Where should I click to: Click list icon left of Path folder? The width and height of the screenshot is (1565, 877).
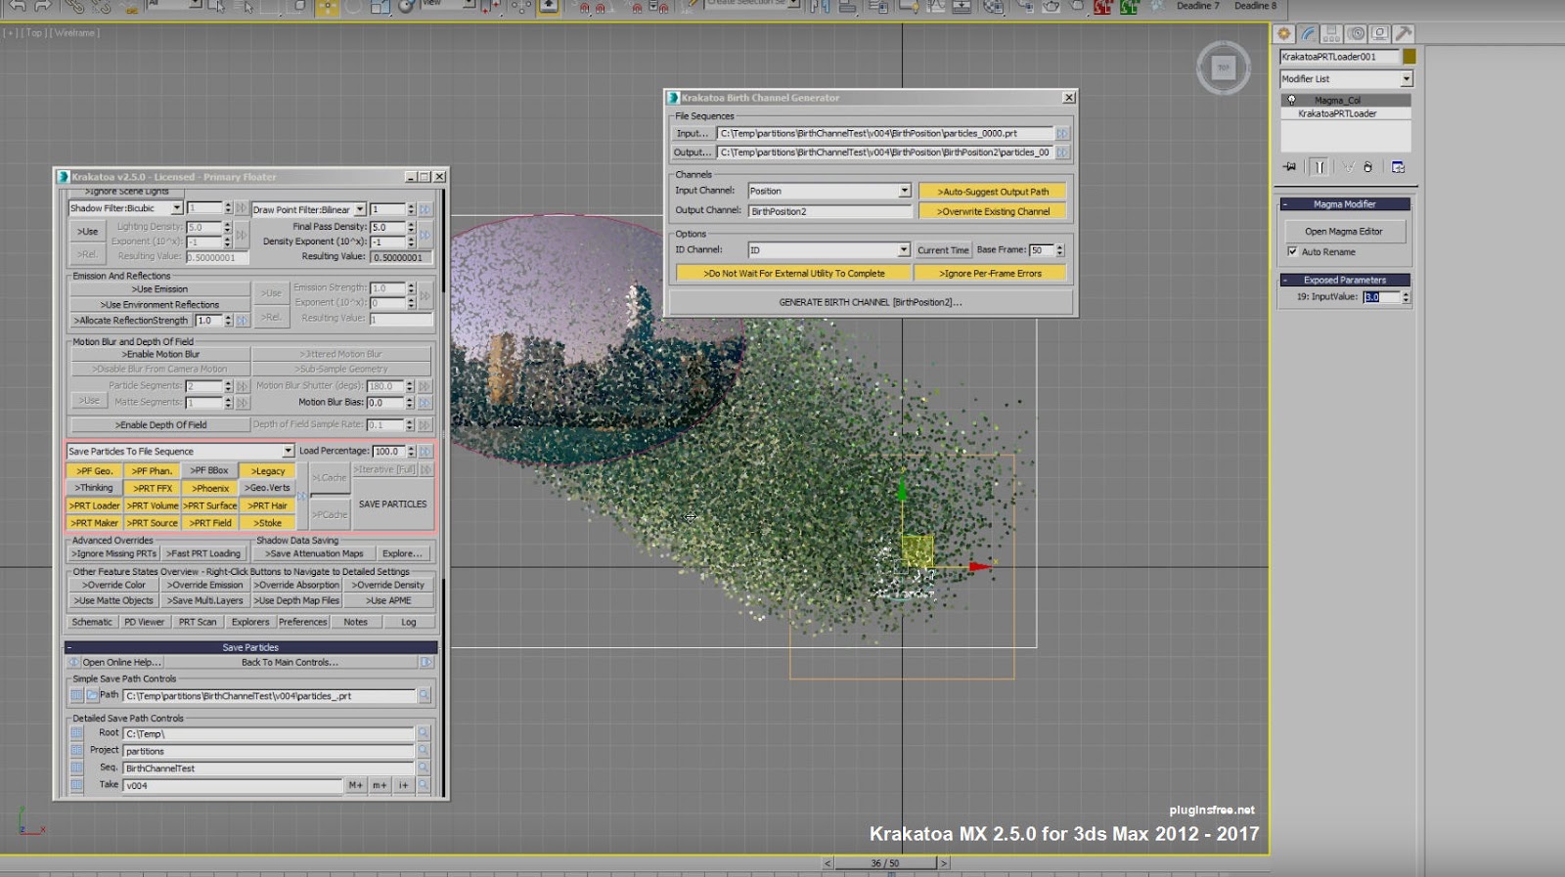pos(76,696)
